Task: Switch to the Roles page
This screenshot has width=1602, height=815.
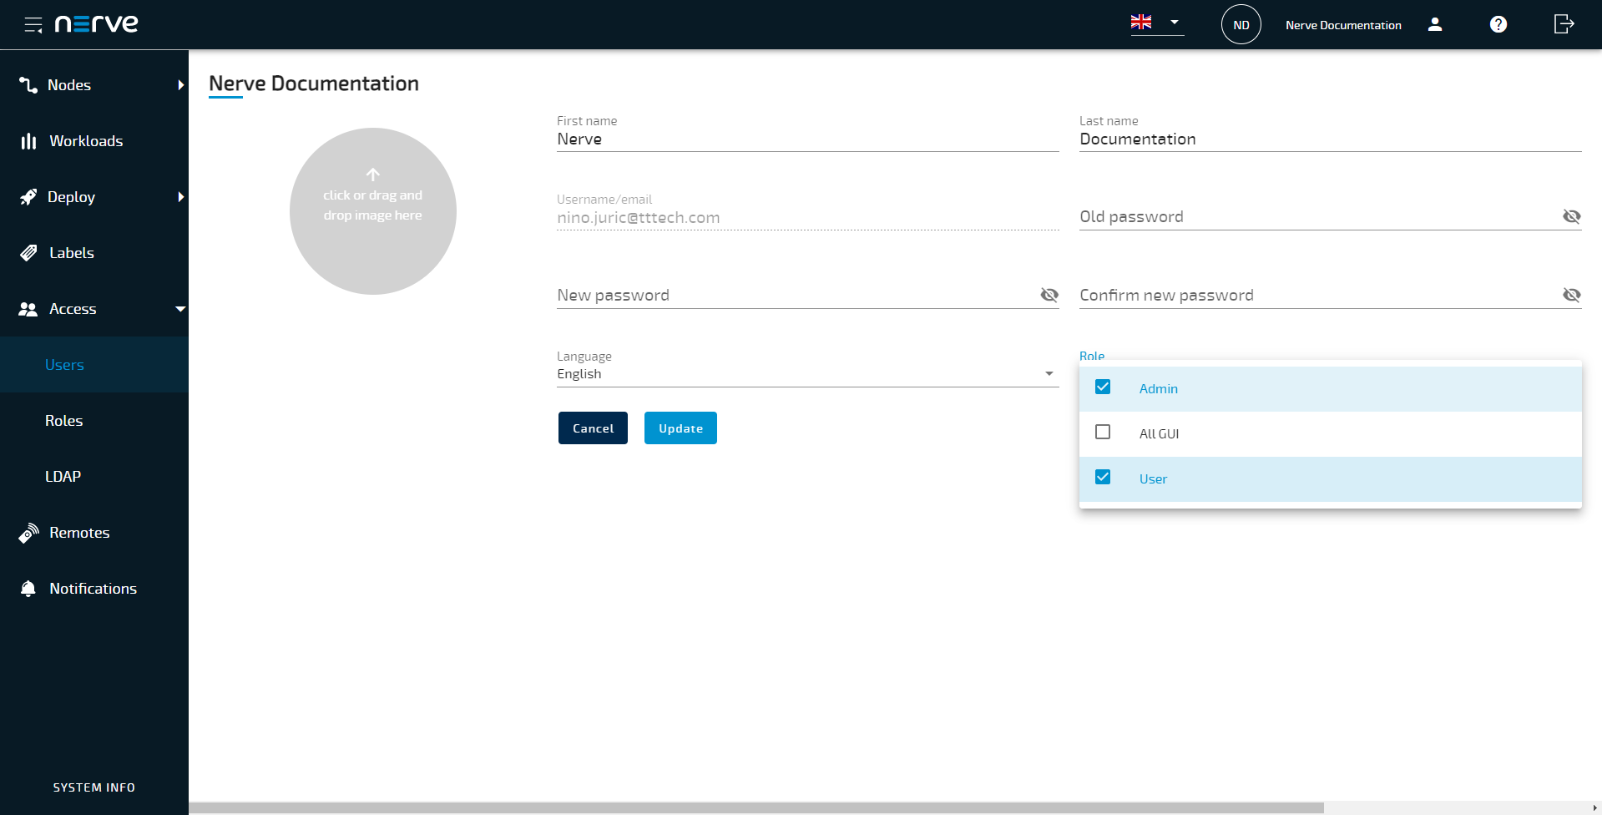Action: [x=64, y=420]
